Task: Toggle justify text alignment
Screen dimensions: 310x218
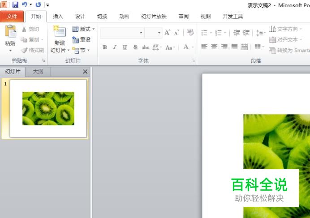Action: pyautogui.click(x=234, y=47)
